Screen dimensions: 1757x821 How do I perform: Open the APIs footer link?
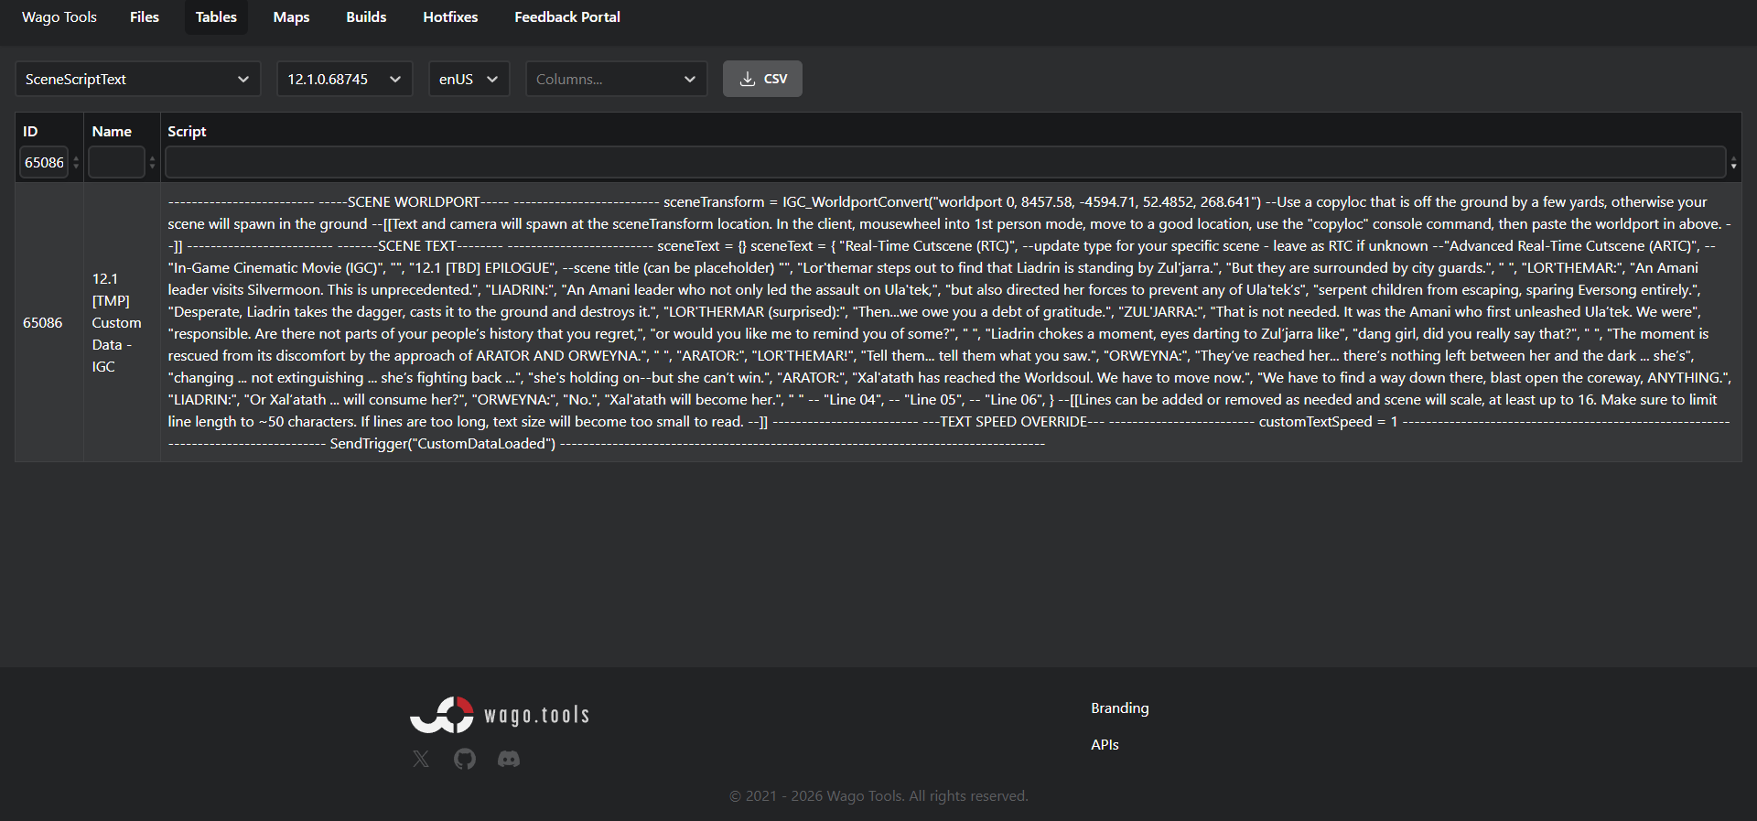pyautogui.click(x=1105, y=744)
